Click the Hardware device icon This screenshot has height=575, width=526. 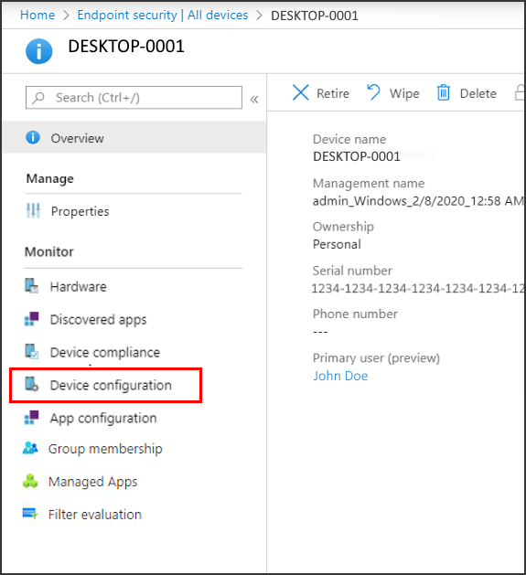(x=32, y=286)
